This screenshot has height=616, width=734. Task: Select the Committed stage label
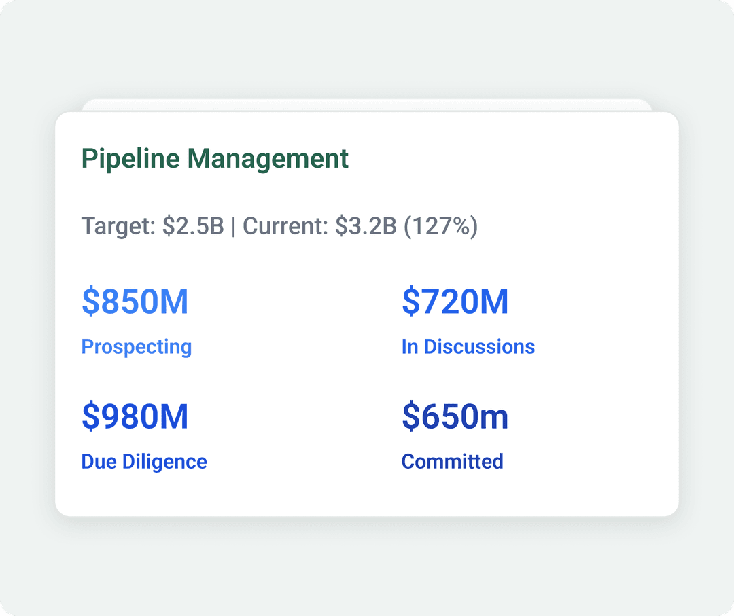coord(452,462)
